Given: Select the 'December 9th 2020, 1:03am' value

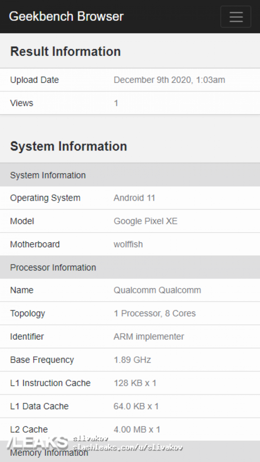Looking at the screenshot, I should coord(169,80).
